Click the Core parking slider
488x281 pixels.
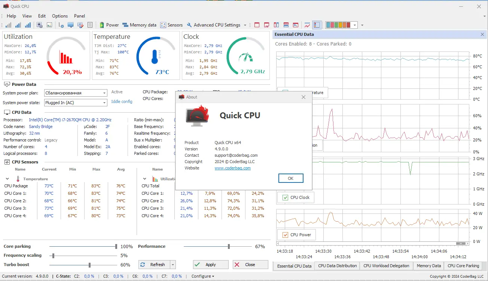[83, 246]
